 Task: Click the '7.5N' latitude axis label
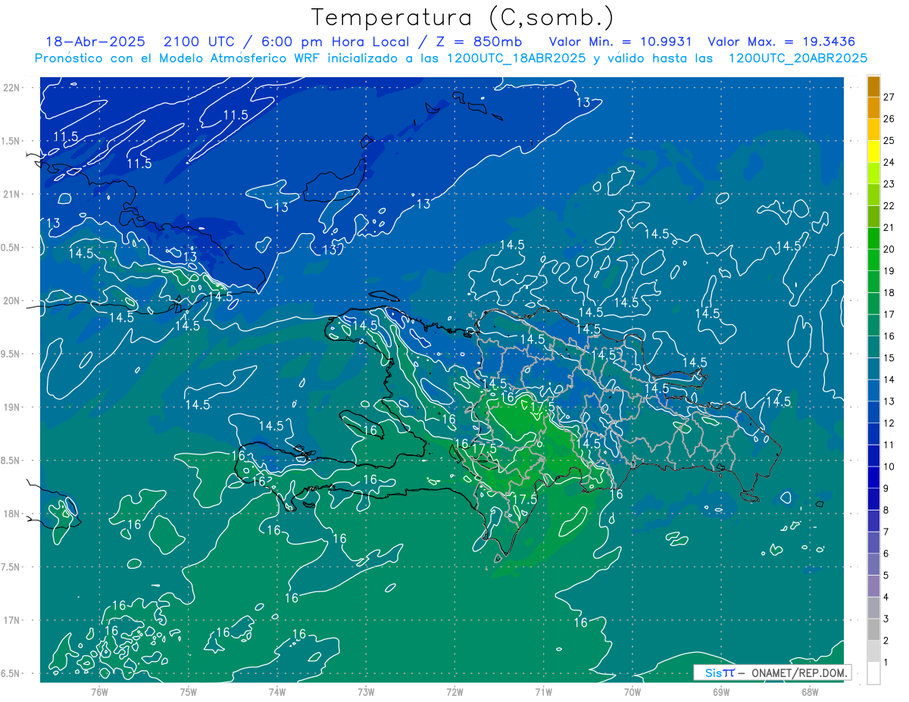click(12, 566)
